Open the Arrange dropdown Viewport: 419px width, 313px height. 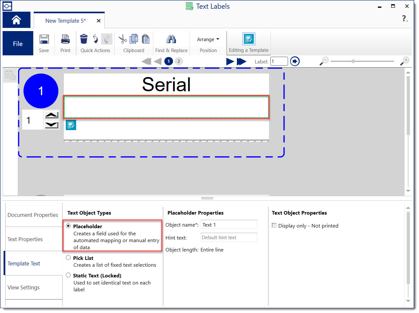click(x=208, y=39)
